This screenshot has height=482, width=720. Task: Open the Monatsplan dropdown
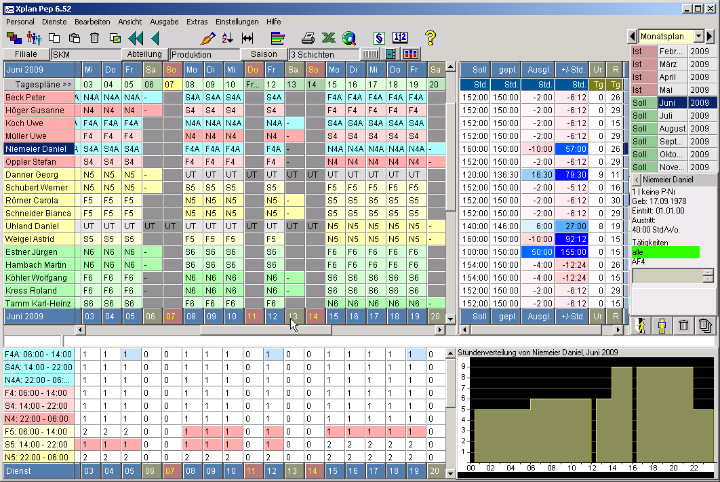point(698,37)
